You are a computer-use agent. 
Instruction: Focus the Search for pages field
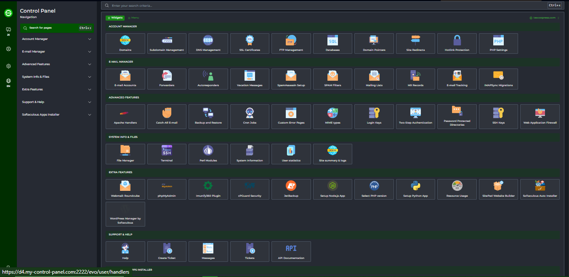click(x=57, y=28)
